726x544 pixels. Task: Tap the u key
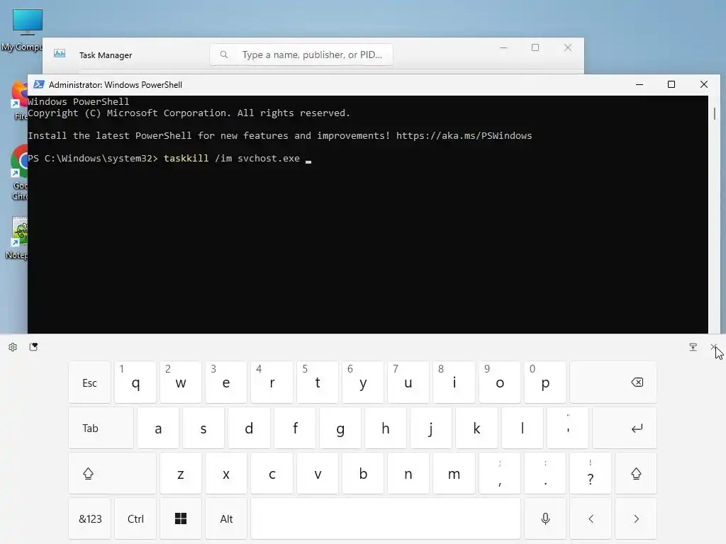[408, 382]
